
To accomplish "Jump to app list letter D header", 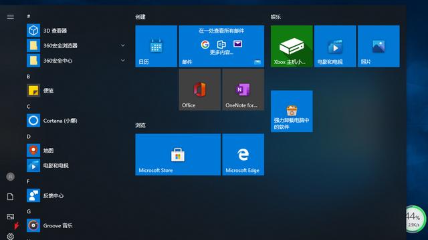I will coord(28,136).
